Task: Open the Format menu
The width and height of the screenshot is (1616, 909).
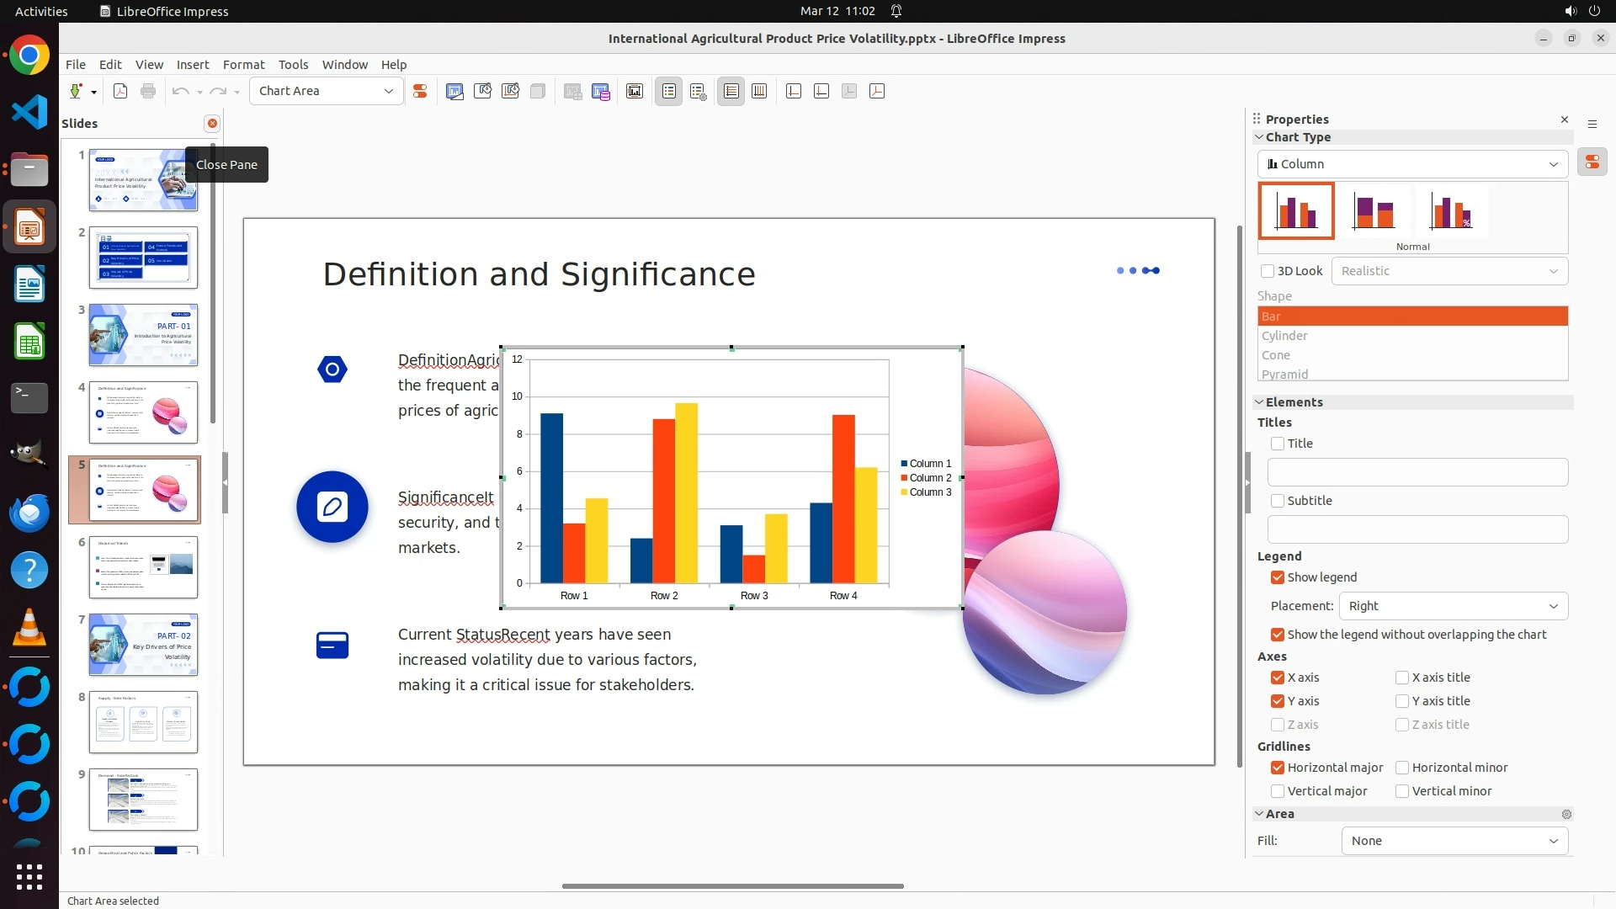Action: 243,65
